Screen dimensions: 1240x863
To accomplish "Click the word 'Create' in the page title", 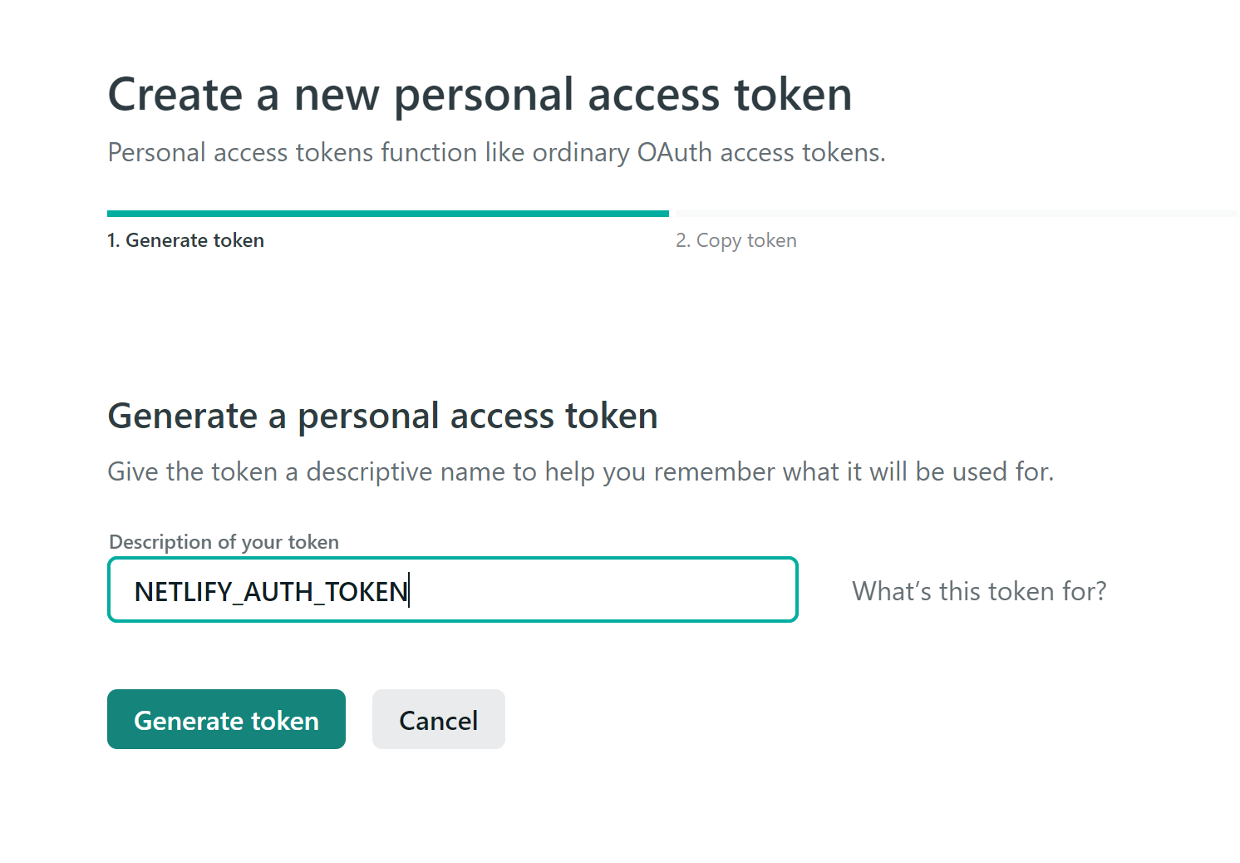I will click(x=175, y=94).
